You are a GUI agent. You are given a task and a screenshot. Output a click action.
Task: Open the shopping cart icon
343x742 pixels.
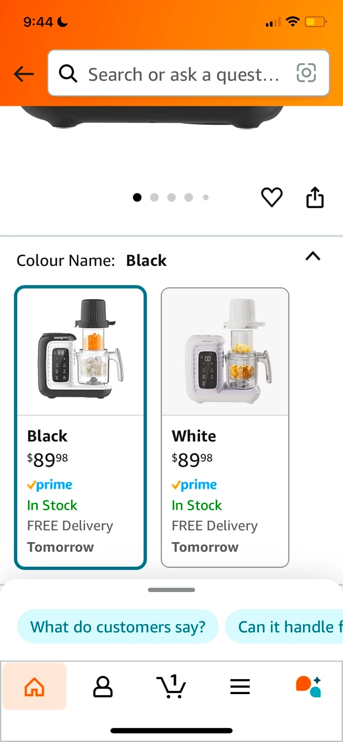point(171,686)
